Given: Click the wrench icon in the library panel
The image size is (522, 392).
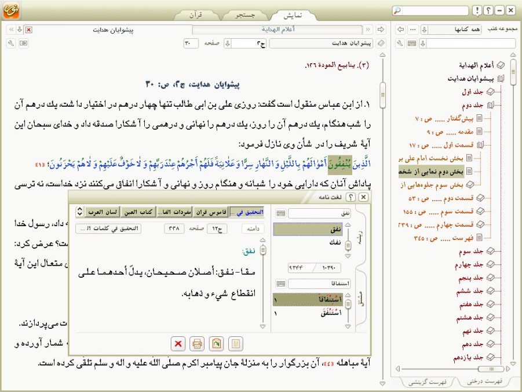Looking at the screenshot, I should tap(400, 43).
